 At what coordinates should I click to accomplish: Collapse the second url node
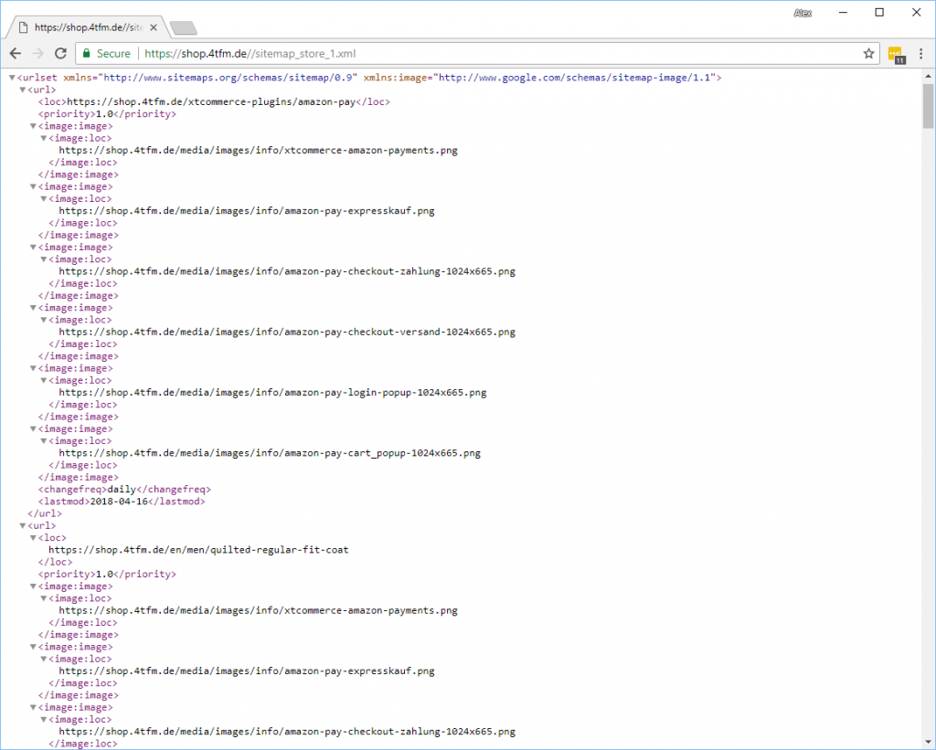pyautogui.click(x=23, y=526)
